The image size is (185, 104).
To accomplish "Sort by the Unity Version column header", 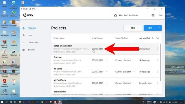I will 97,38.
